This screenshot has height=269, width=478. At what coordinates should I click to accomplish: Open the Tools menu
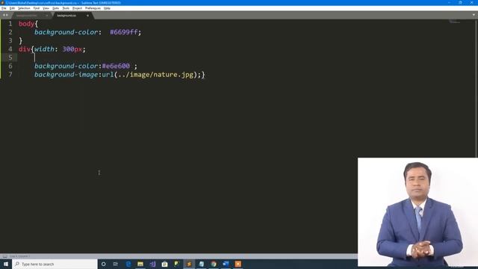click(66, 8)
